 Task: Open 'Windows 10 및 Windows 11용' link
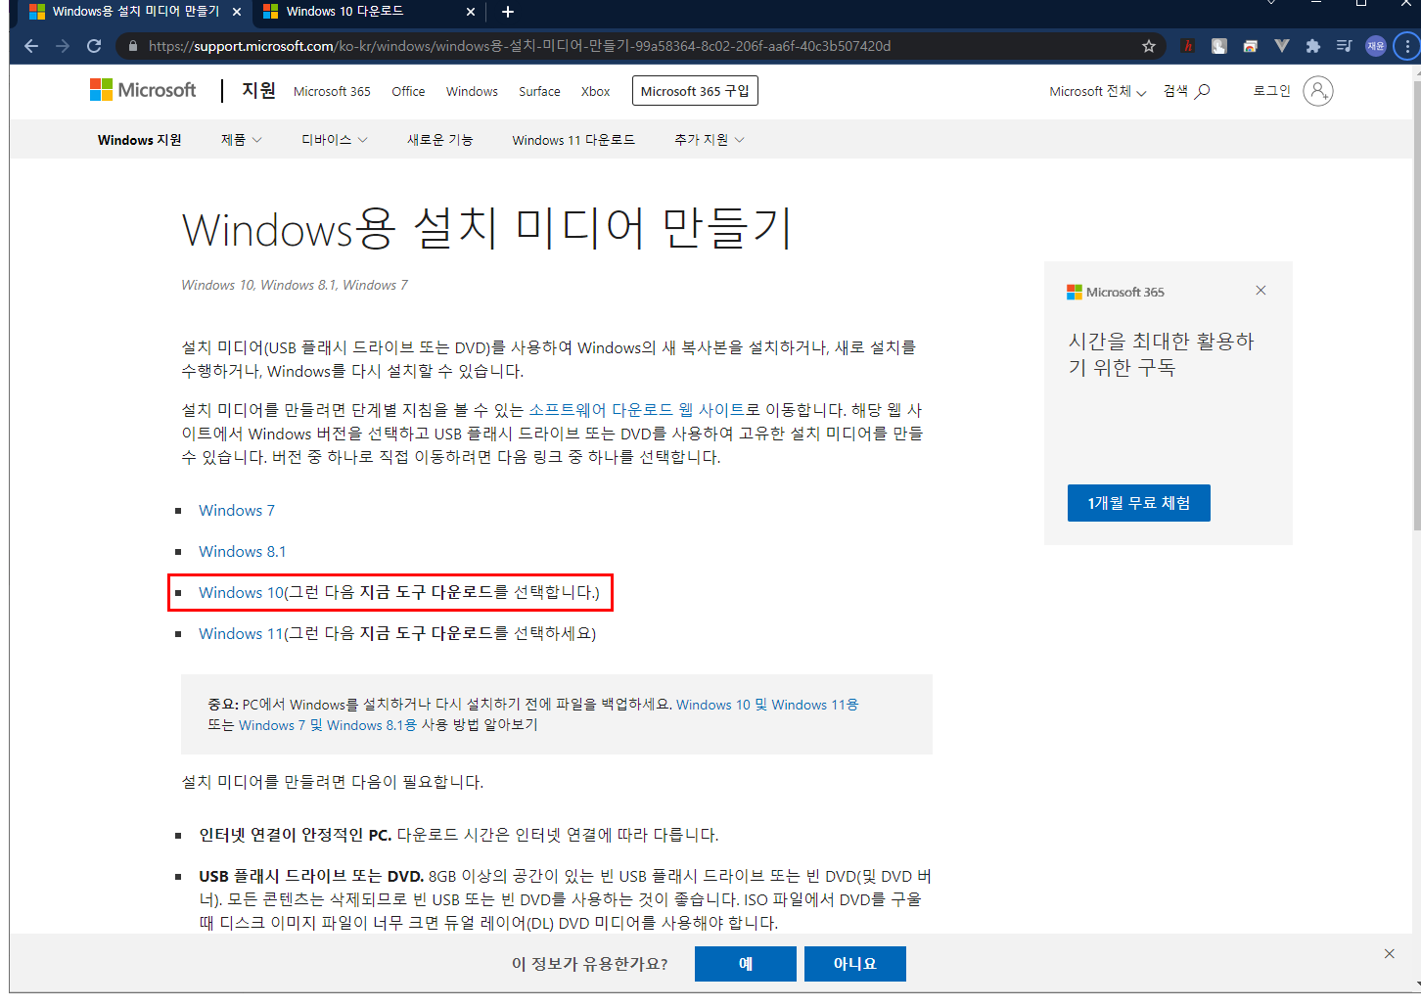pyautogui.click(x=767, y=705)
